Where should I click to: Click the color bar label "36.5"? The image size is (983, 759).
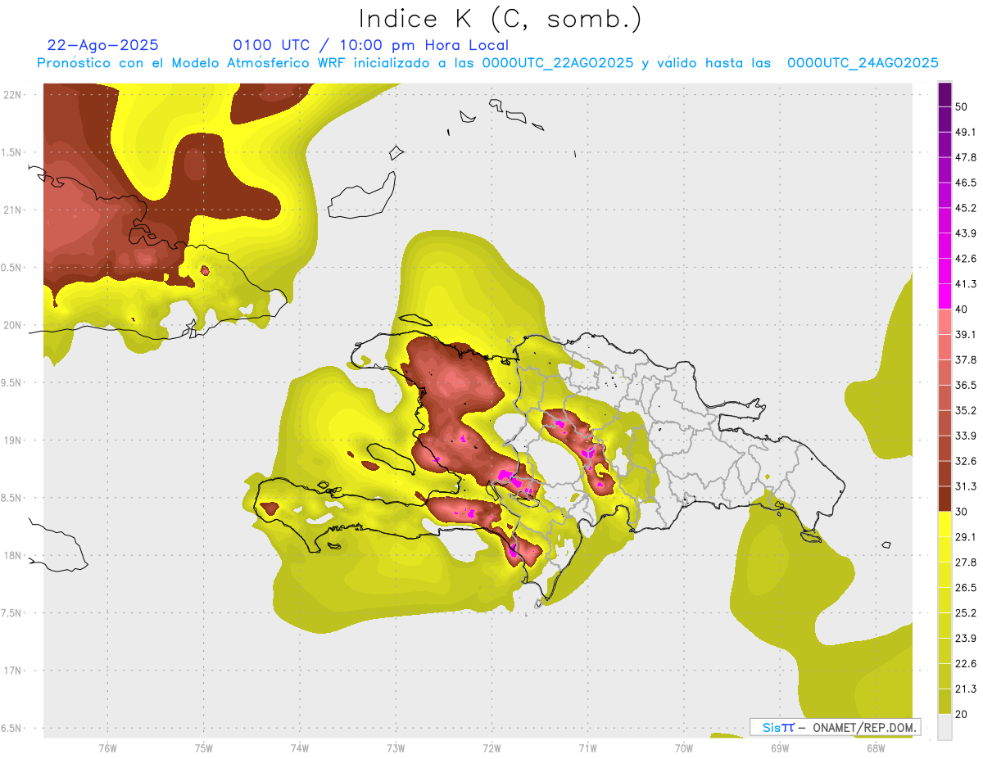tap(965, 385)
